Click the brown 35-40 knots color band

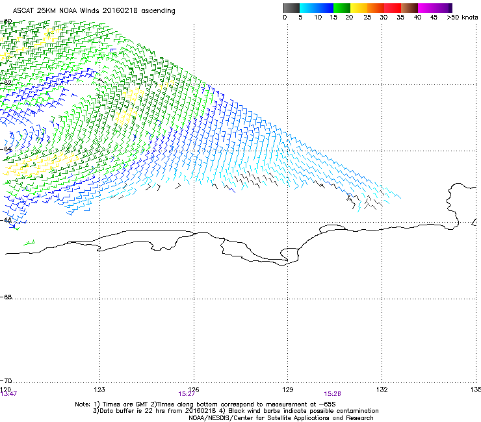click(409, 8)
